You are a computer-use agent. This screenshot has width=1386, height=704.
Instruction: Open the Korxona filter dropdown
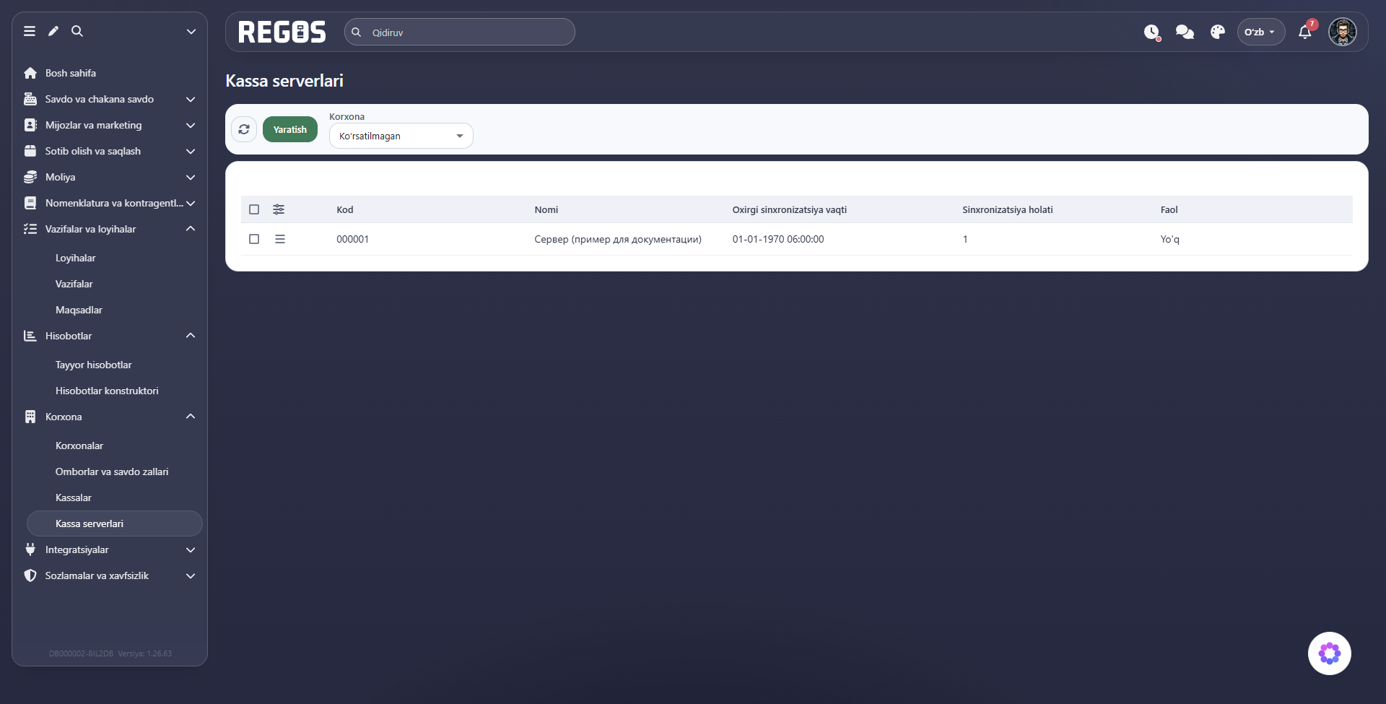pos(401,136)
